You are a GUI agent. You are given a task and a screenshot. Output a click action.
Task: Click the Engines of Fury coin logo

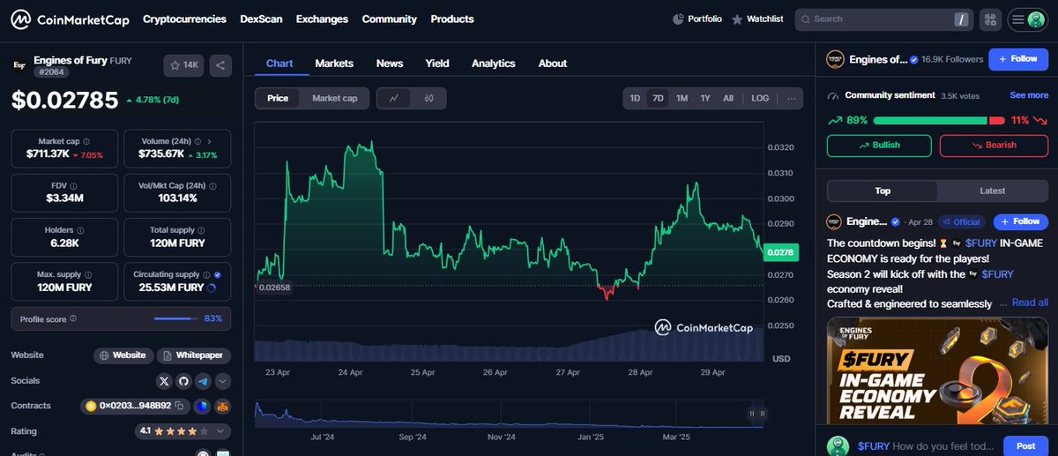click(19, 64)
